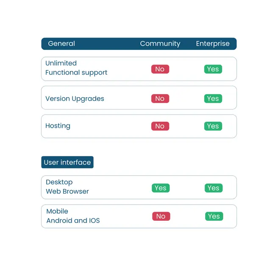Click the word Desktop in User interface section
This screenshot has height=256, width=278.
59,182
